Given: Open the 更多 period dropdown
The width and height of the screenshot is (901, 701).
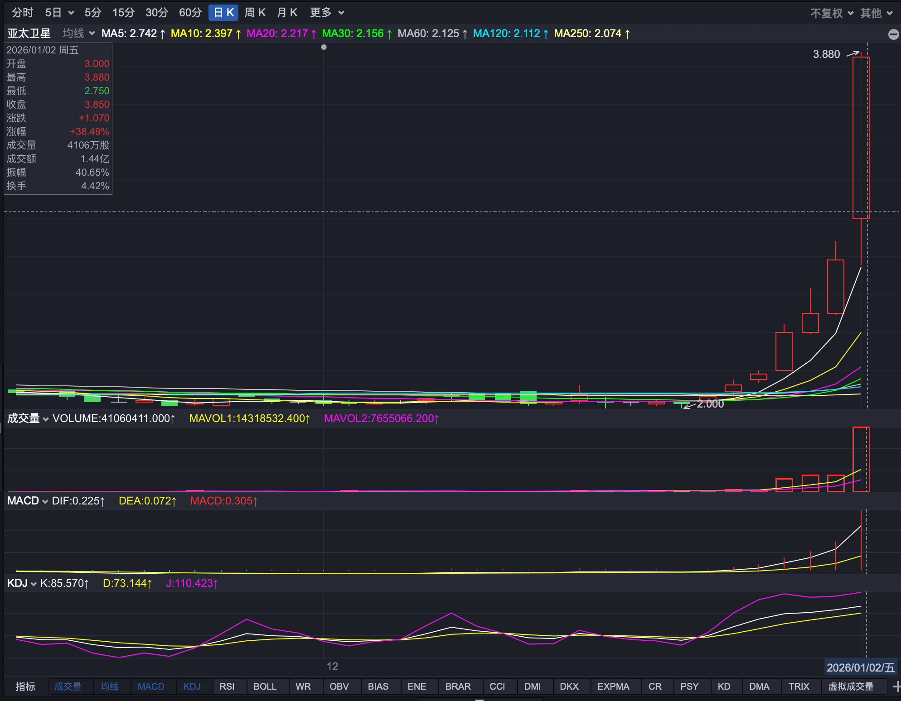Looking at the screenshot, I should tap(327, 13).
